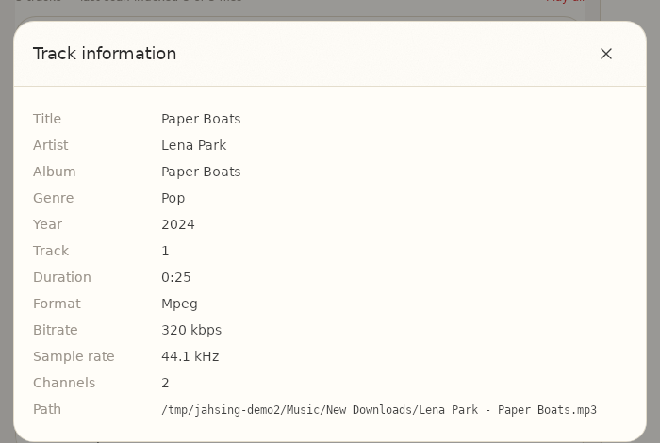This screenshot has height=443, width=660.
Task: Click artist value 'Lena Park'
Action: [193, 145]
